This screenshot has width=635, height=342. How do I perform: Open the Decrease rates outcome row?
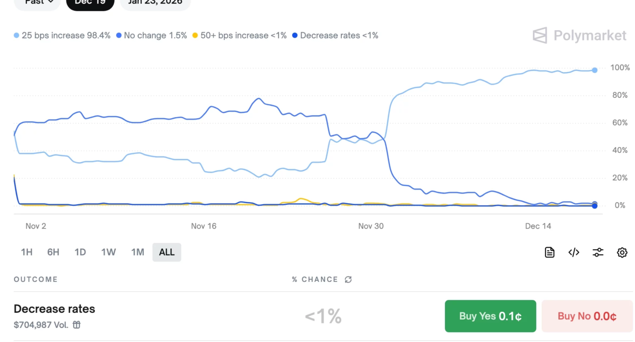[54, 309]
